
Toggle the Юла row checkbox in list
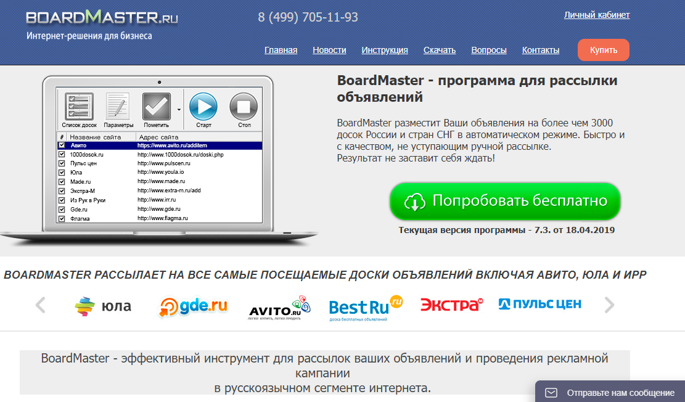62,173
